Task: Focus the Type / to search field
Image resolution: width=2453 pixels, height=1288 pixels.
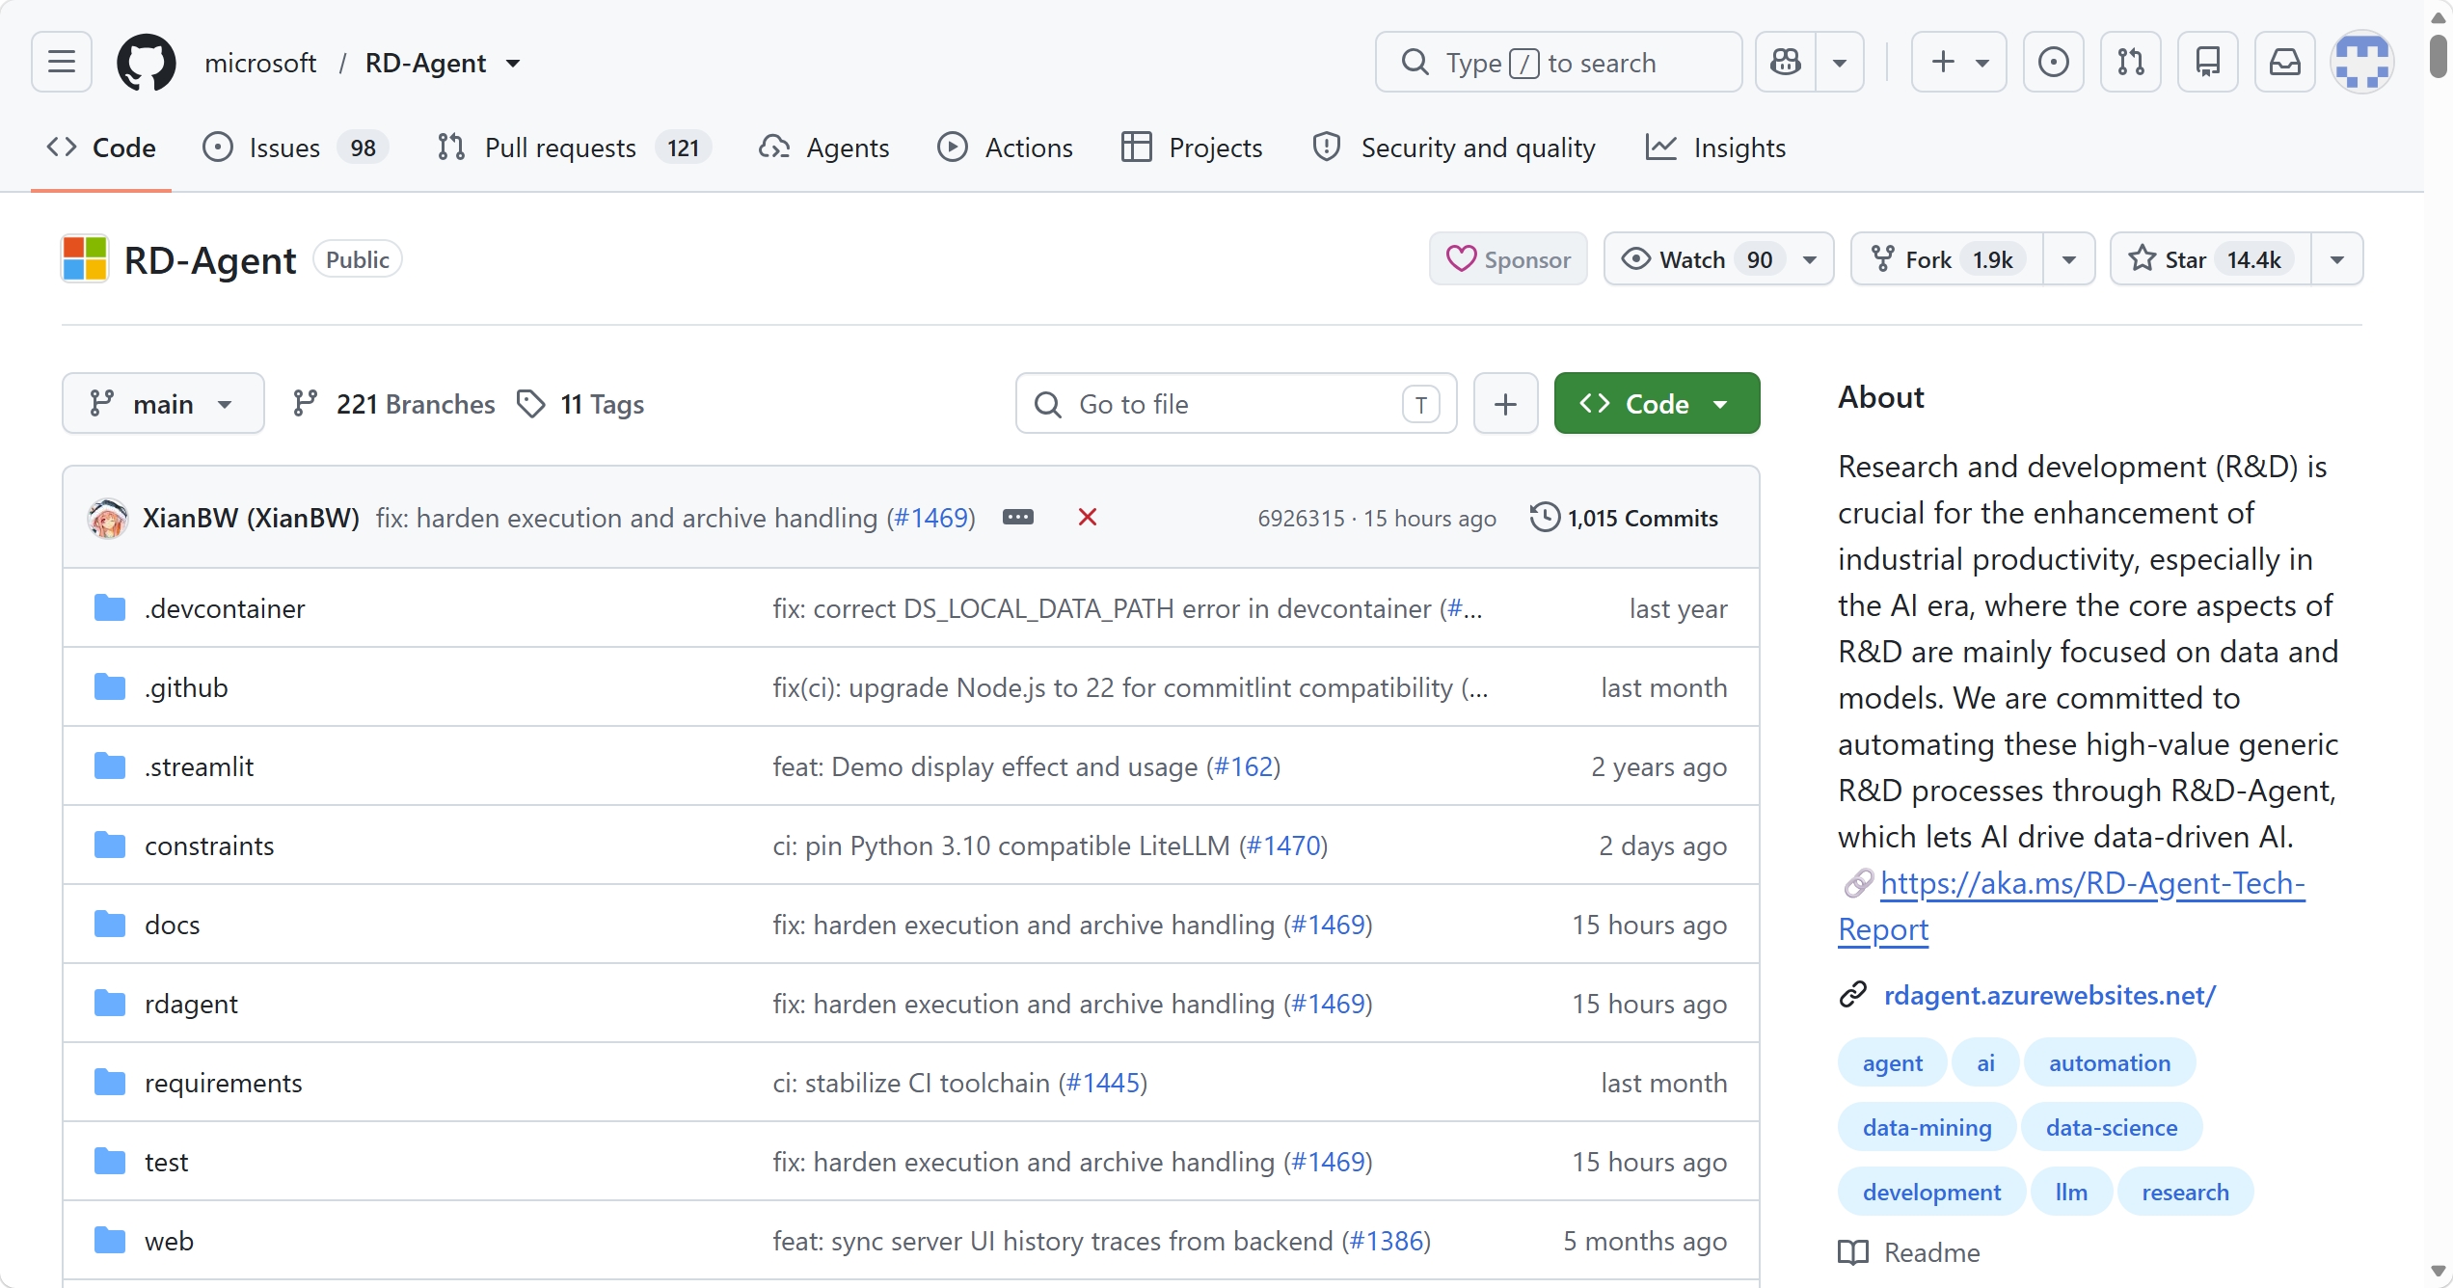Action: (x=1558, y=63)
